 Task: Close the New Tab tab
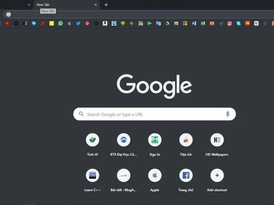pos(96,5)
